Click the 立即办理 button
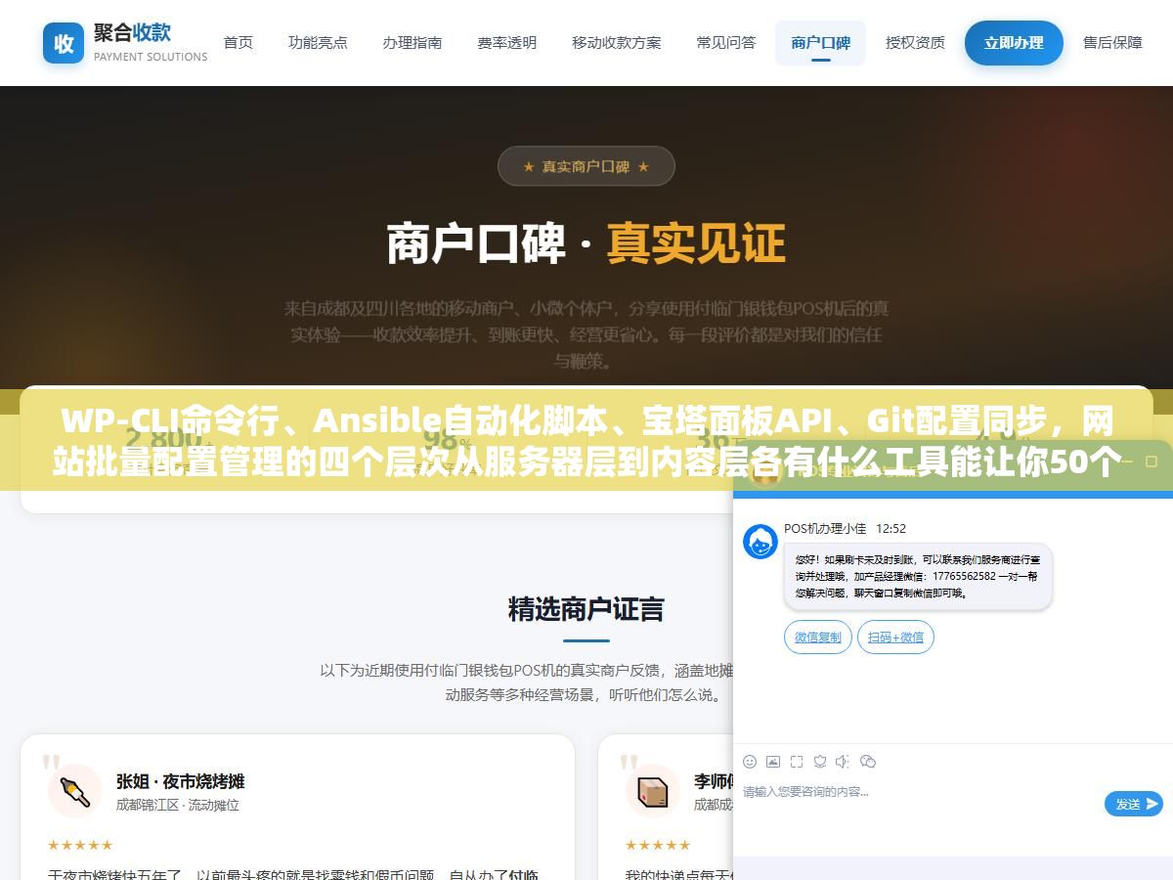This screenshot has width=1173, height=880. point(1014,43)
